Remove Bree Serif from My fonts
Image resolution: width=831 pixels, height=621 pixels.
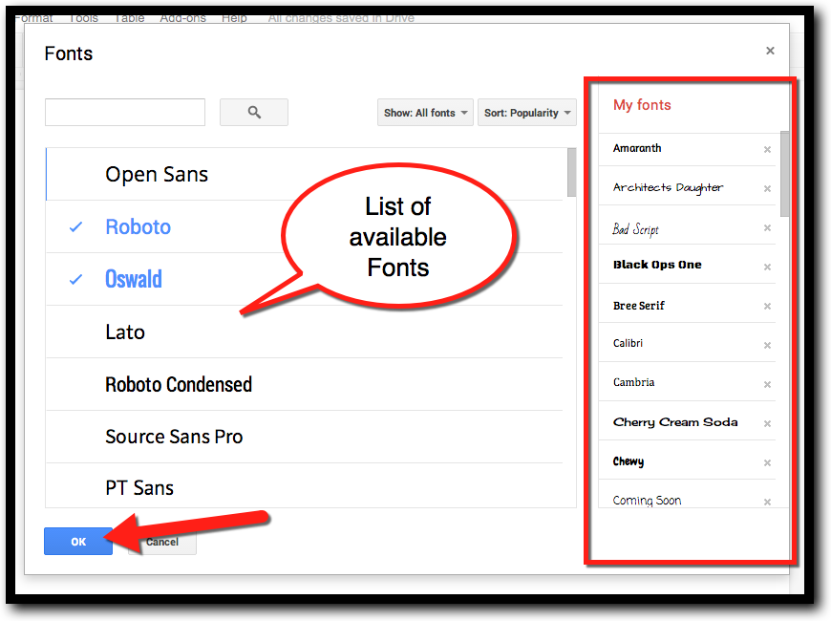pos(767,307)
